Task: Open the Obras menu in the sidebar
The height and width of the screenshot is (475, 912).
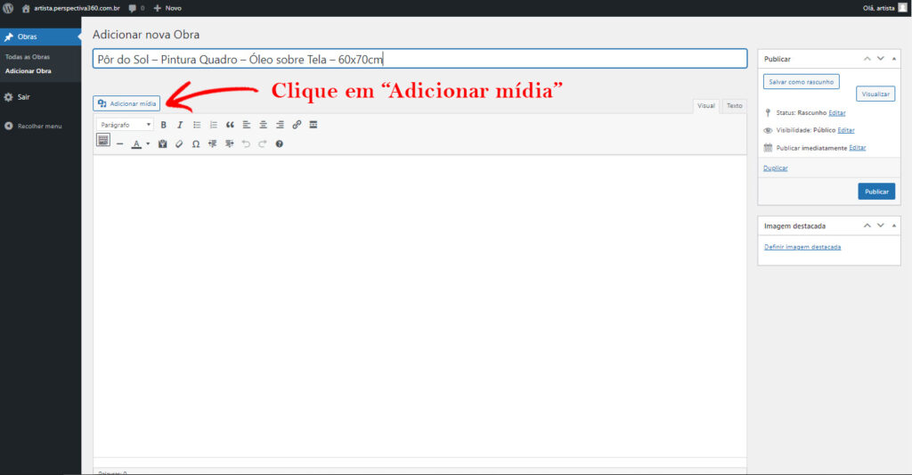Action: click(x=41, y=37)
